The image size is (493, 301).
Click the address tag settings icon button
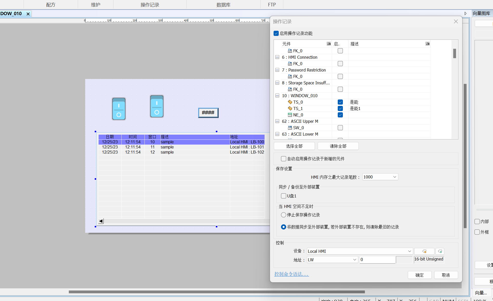click(x=424, y=251)
